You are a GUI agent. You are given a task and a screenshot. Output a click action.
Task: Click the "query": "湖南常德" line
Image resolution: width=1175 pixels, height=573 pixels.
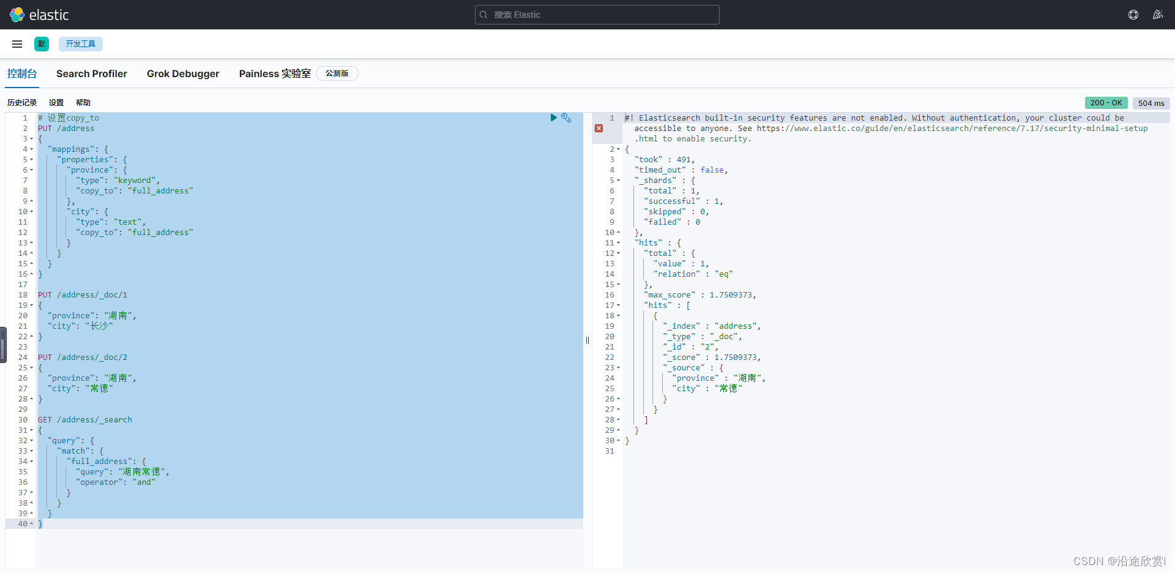(122, 472)
